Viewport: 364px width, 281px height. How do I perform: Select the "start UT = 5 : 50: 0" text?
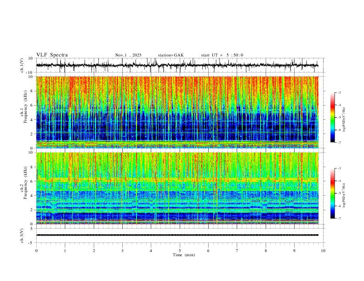222,55
